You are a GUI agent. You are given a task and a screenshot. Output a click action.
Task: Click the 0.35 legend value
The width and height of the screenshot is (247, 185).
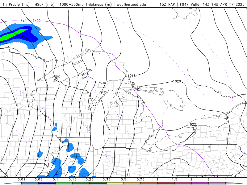pos(107,179)
